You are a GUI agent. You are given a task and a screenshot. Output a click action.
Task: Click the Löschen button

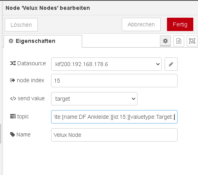[x=21, y=25]
